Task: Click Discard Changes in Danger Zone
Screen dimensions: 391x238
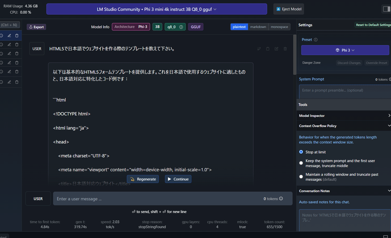Action: tap(349, 63)
